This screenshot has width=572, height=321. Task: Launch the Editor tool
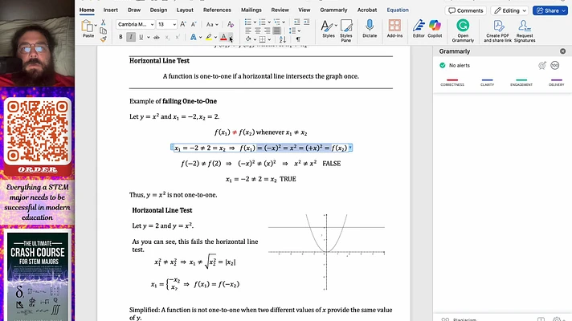(419, 29)
